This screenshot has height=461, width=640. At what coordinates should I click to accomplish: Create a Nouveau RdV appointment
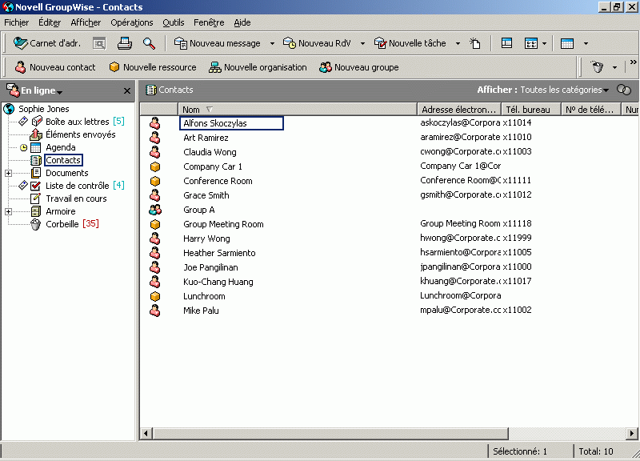click(317, 43)
